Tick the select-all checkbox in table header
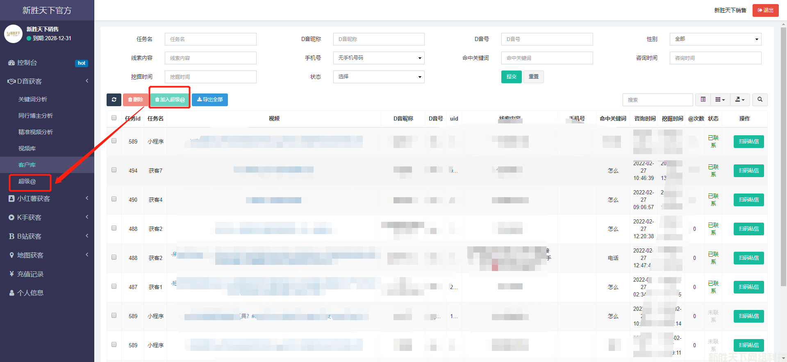The image size is (787, 362). [114, 118]
